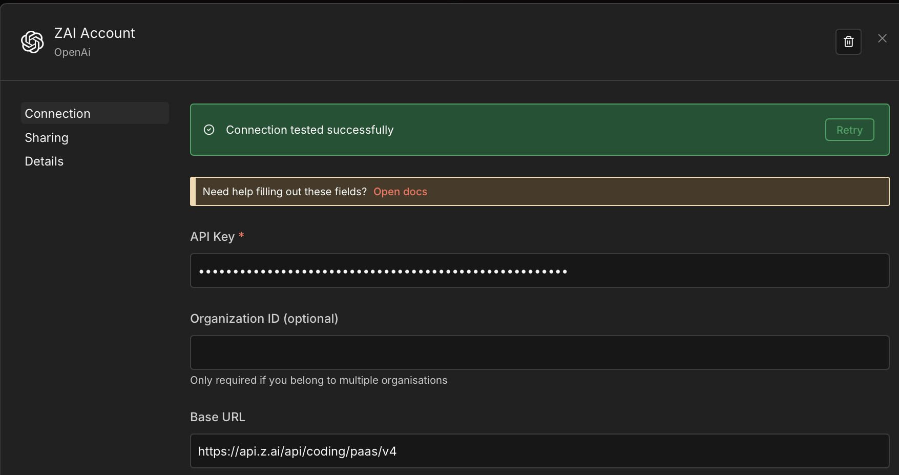899x475 pixels.
Task: Focus the API Key password field
Action: (x=539, y=271)
